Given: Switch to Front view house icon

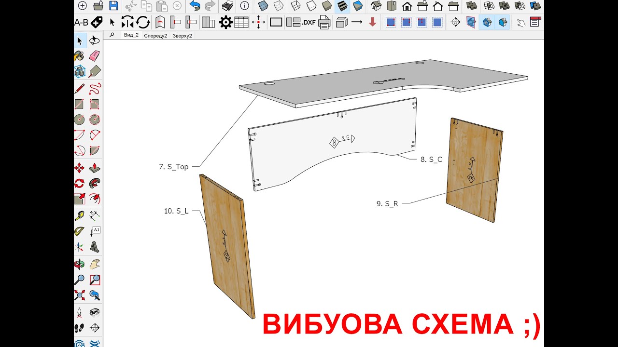Looking at the screenshot, I should coord(407,6).
